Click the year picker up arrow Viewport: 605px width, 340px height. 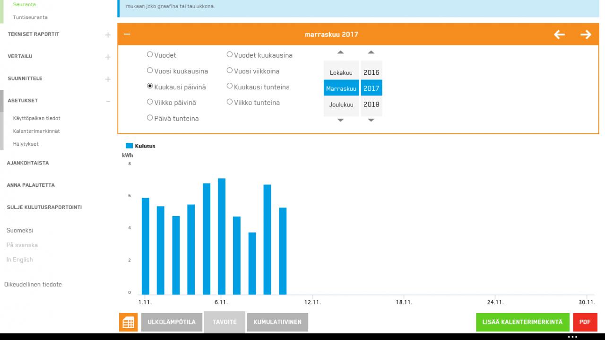pos(371,52)
